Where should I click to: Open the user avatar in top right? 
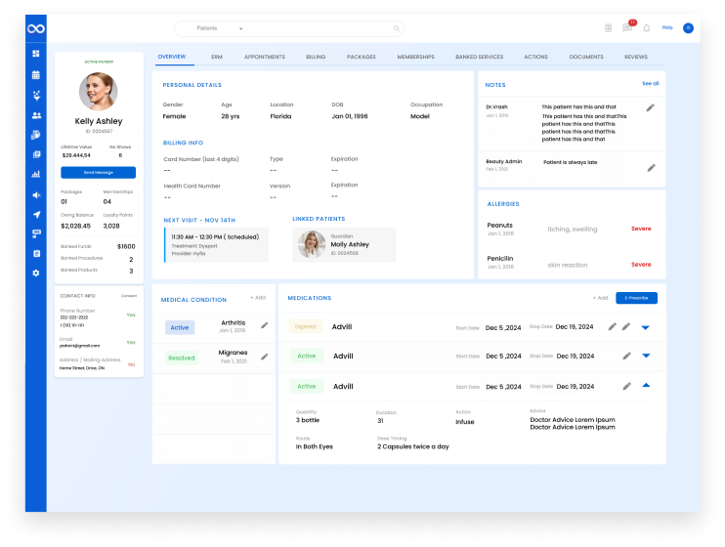(688, 28)
